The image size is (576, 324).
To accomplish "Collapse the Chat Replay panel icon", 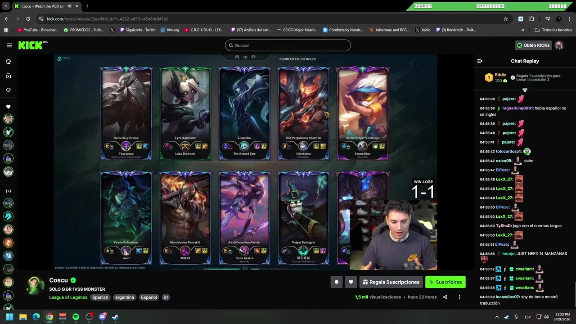I will pos(480,61).
